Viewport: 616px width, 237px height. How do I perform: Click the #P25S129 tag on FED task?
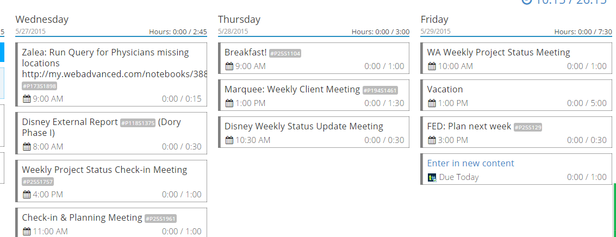(x=528, y=127)
